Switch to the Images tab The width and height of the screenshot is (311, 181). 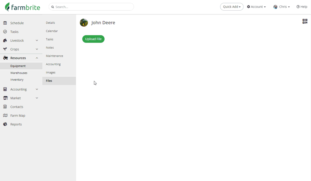click(51, 72)
